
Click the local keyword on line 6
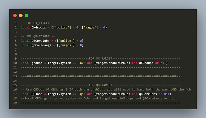25,45
